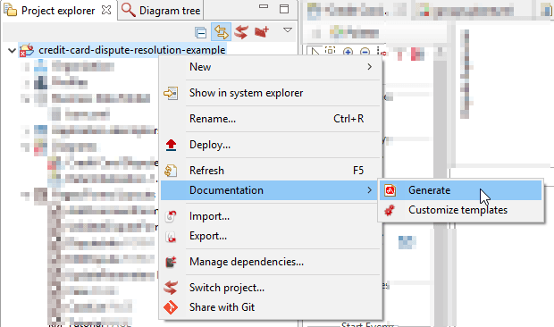Image resolution: width=554 pixels, height=327 pixels.
Task: Choose Export... from context menu
Action: pos(271,236)
